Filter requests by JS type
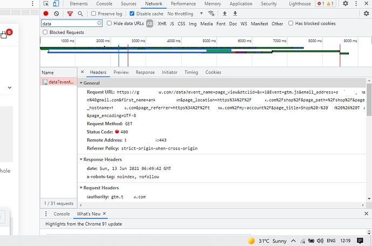The height and width of the screenshot is (246, 372). coord(172,24)
